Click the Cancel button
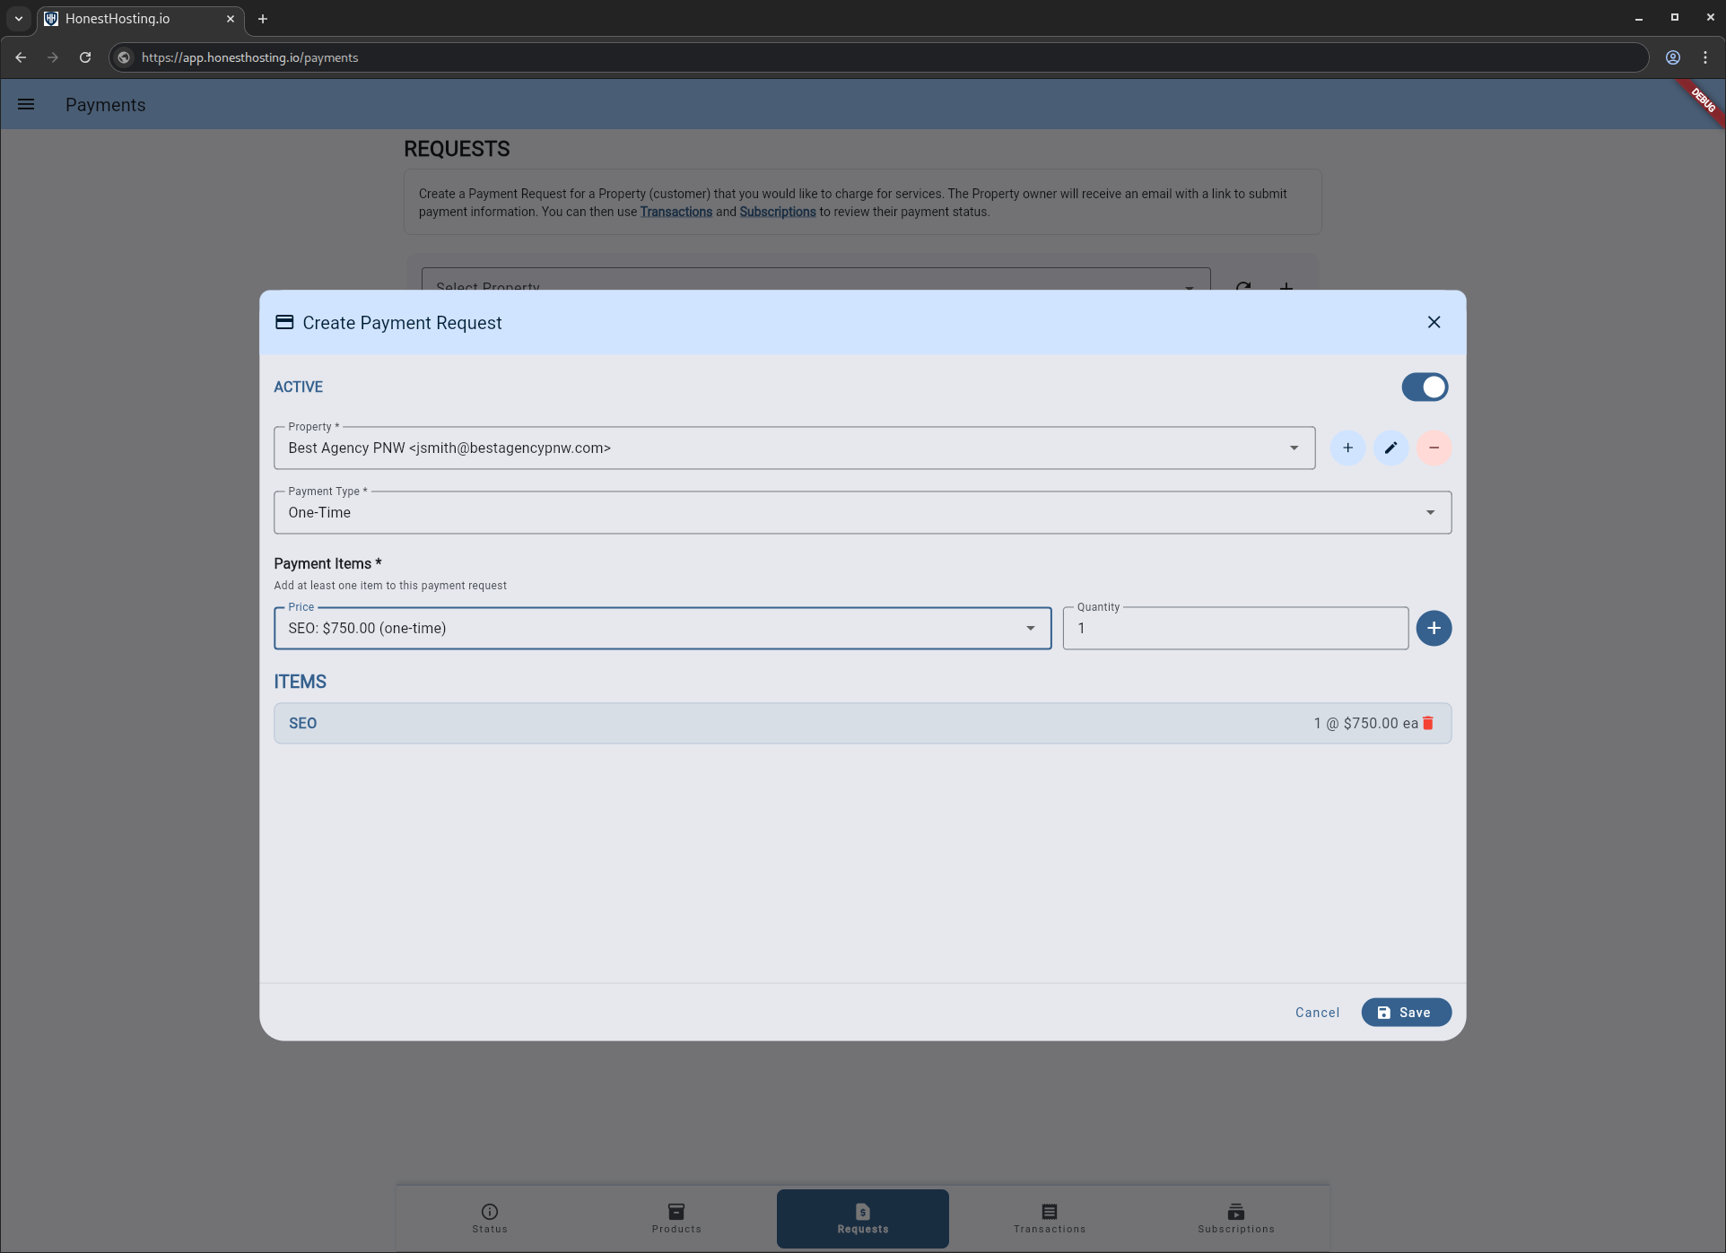 (x=1317, y=1012)
